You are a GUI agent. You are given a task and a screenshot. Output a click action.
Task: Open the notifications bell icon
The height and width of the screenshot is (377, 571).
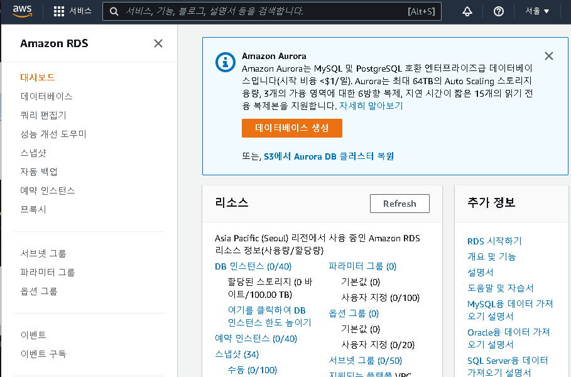467,11
